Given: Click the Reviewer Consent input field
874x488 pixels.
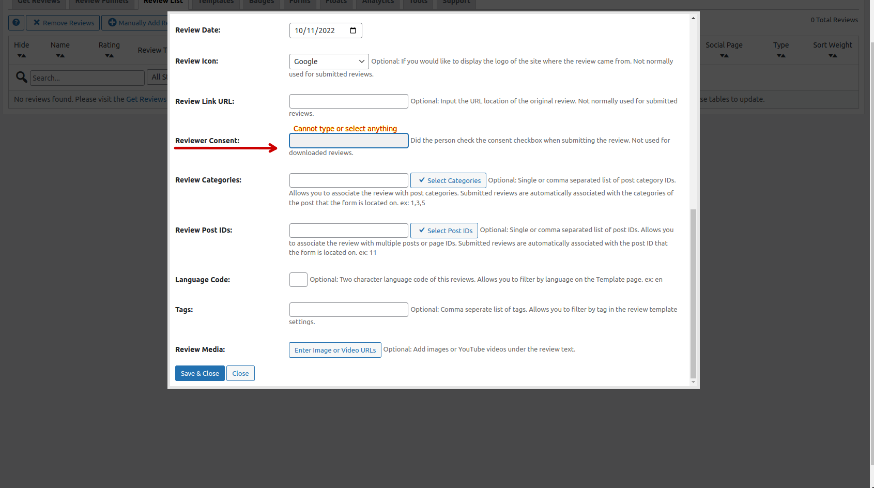Looking at the screenshot, I should [349, 141].
